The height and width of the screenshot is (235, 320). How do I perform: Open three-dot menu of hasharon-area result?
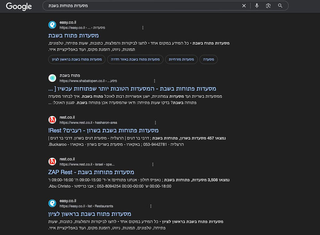[155, 123]
